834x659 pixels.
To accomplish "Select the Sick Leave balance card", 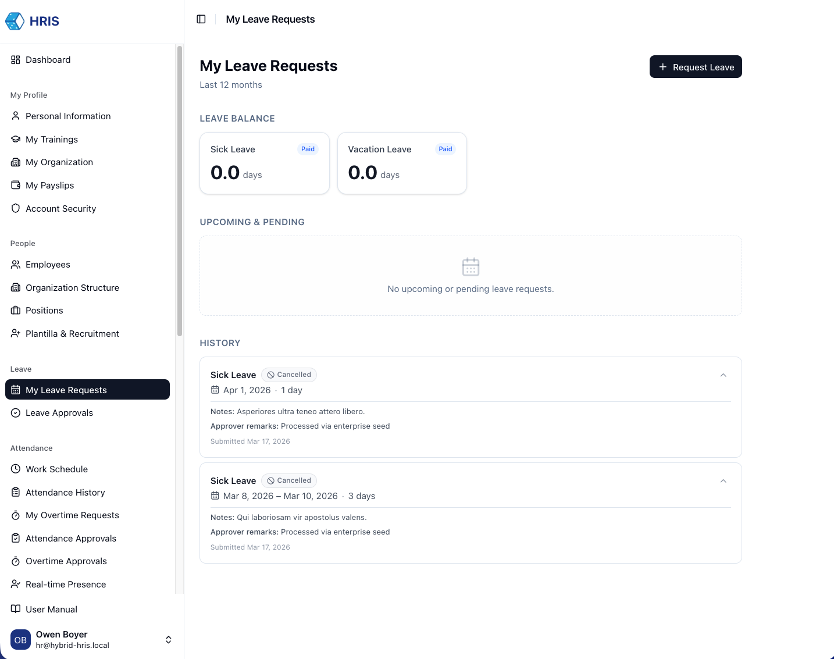I will [x=264, y=163].
